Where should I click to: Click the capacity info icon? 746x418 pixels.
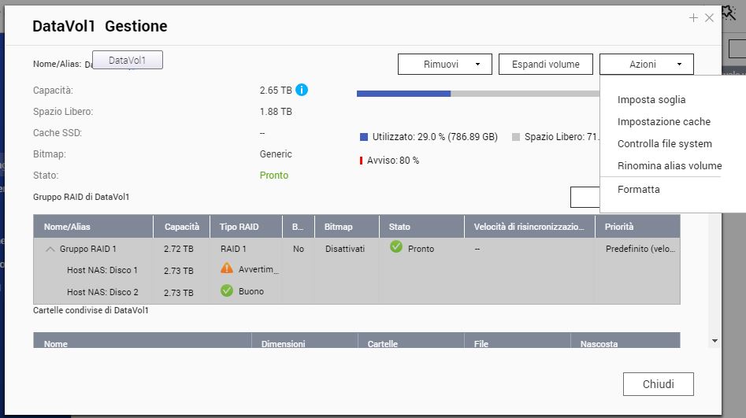coord(302,90)
